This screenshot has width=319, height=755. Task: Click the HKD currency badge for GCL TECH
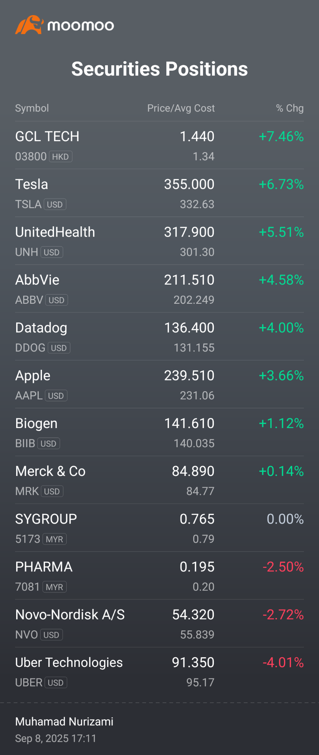pos(61,157)
